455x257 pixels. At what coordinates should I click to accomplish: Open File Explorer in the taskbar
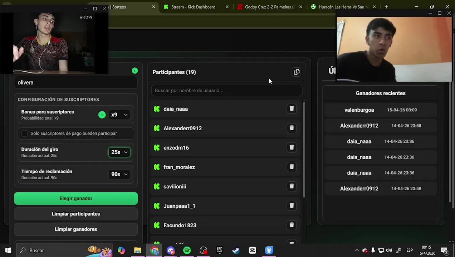pyautogui.click(x=138, y=250)
